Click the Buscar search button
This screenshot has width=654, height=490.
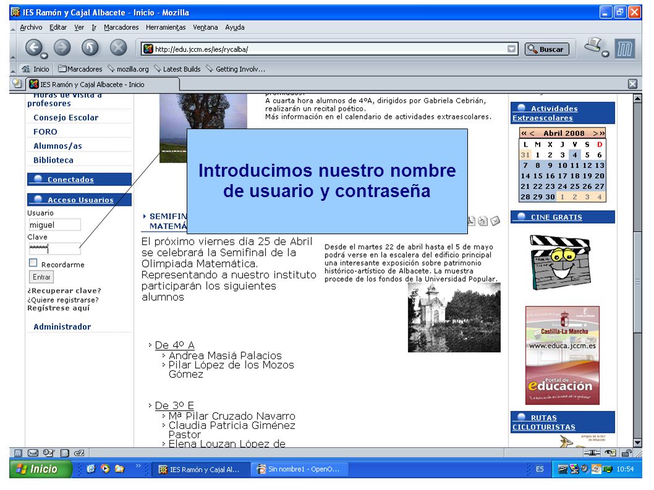tap(546, 49)
